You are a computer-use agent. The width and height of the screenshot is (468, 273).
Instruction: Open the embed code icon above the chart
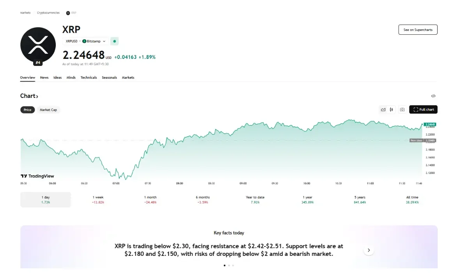(x=433, y=96)
